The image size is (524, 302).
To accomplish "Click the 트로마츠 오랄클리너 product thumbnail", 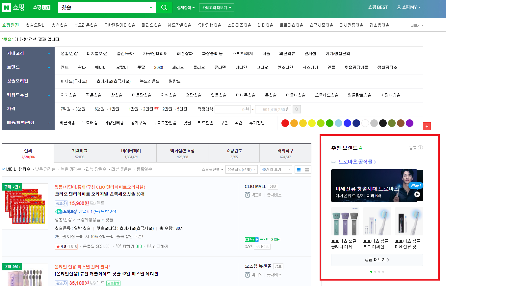I will click(x=345, y=221).
